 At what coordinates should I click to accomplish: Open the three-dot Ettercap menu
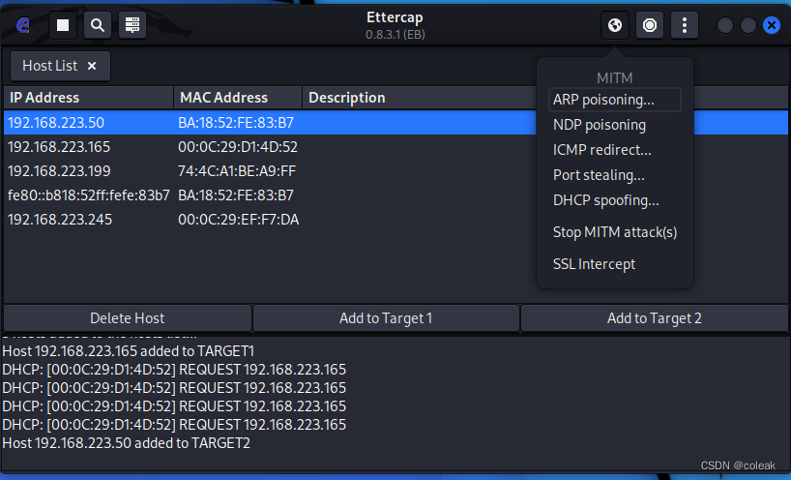click(x=685, y=25)
